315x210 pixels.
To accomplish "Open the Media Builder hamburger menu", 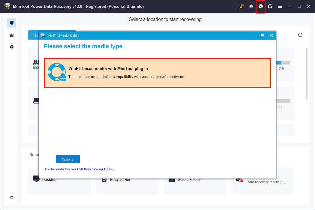I will click(x=262, y=35).
